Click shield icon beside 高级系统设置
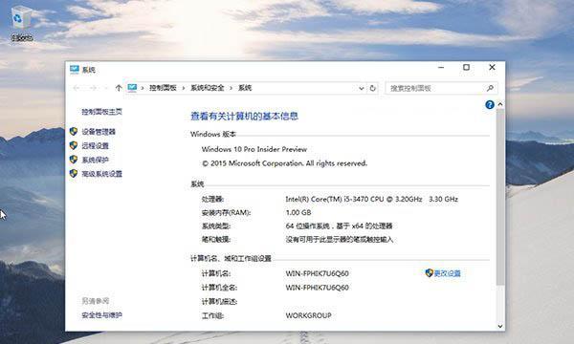This screenshot has height=344, width=574. coord(74,173)
